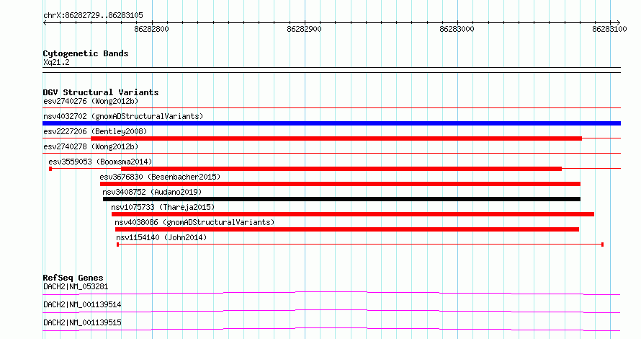Click the blue nsv4032702 variant bar

[x=331, y=123]
